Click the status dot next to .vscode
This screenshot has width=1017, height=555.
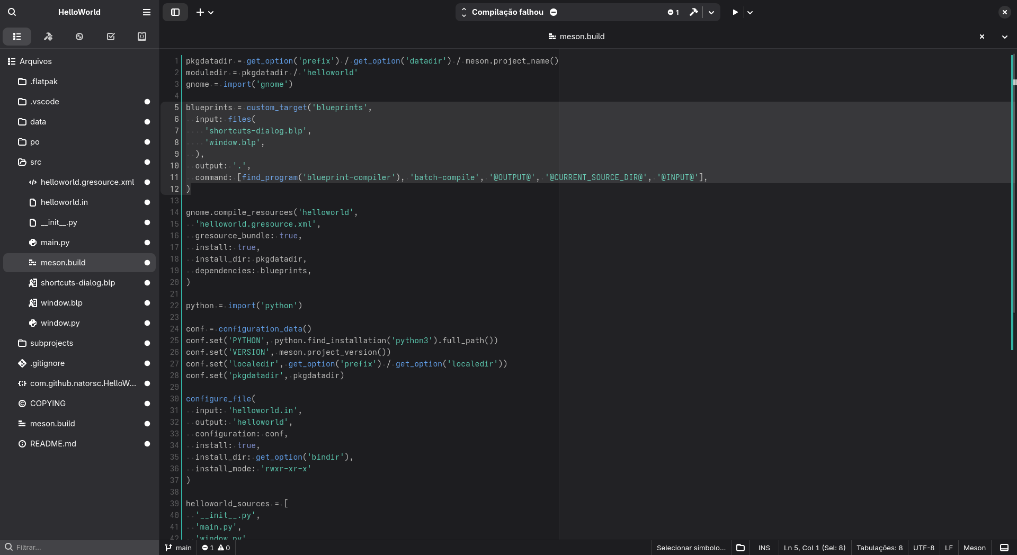147,102
